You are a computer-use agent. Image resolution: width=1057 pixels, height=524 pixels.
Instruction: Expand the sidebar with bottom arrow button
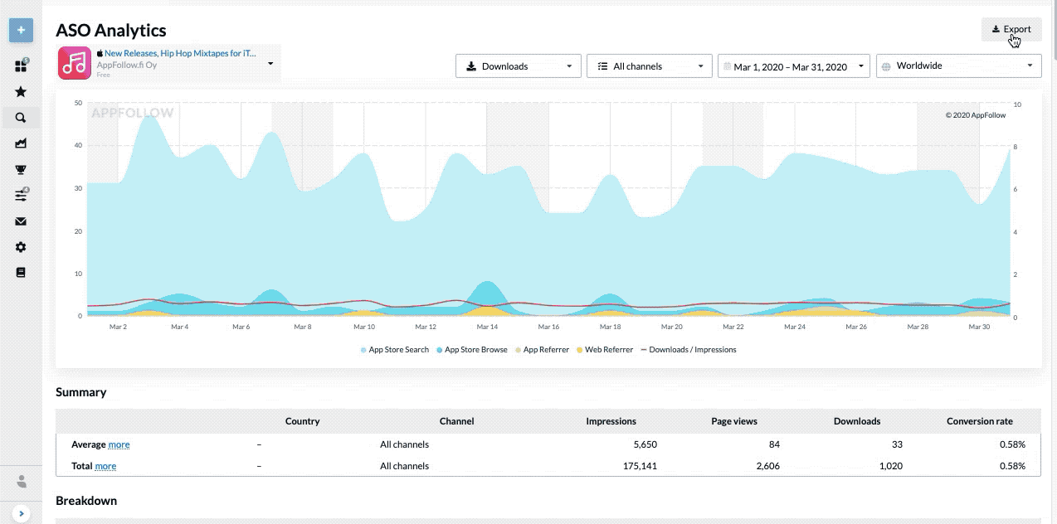(x=21, y=513)
